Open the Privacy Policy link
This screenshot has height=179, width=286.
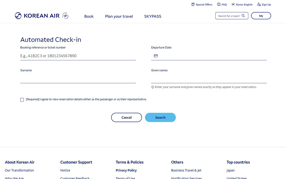click(126, 170)
